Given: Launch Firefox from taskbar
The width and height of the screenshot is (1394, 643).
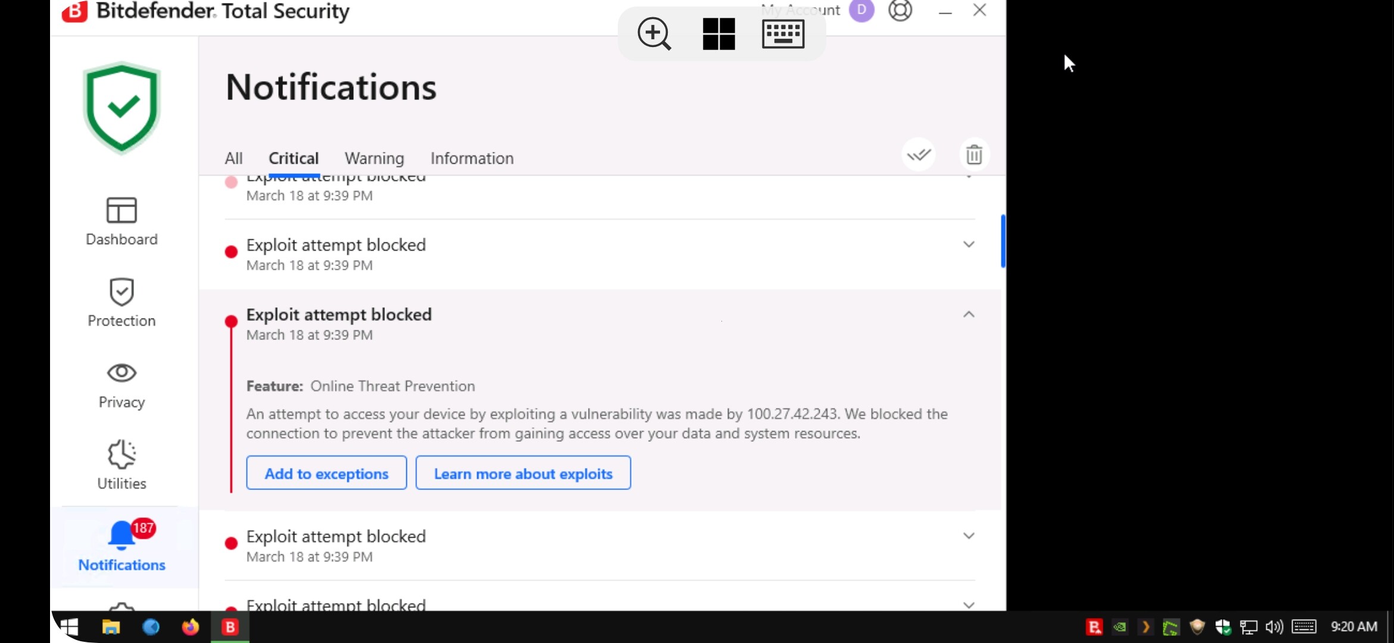Looking at the screenshot, I should [190, 627].
